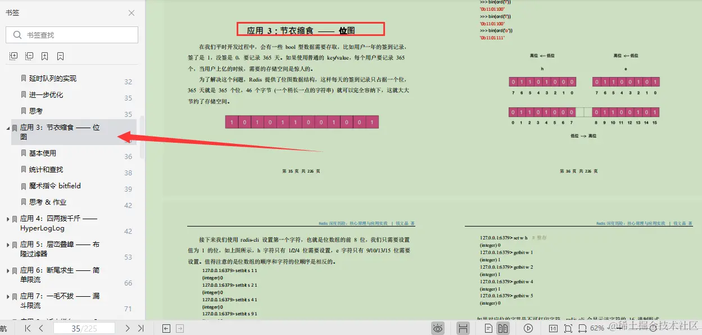This screenshot has height=335, width=702.
Task: Jump to the last page
Action: coord(141,328)
